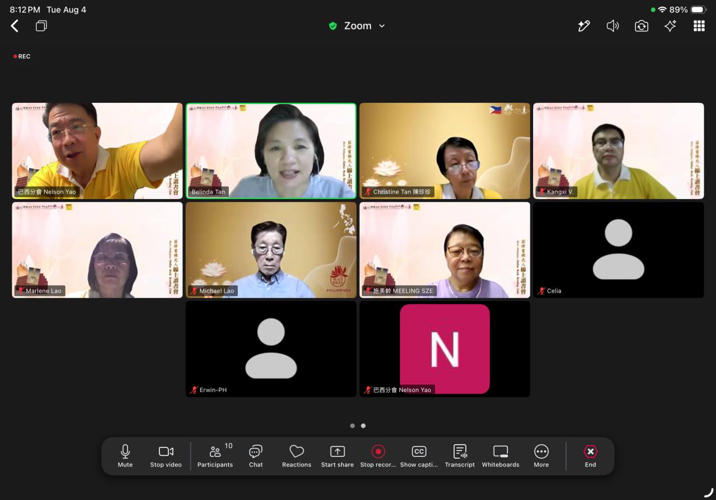The height and width of the screenshot is (500, 716).
Task: Stop video camera
Action: pos(166,456)
